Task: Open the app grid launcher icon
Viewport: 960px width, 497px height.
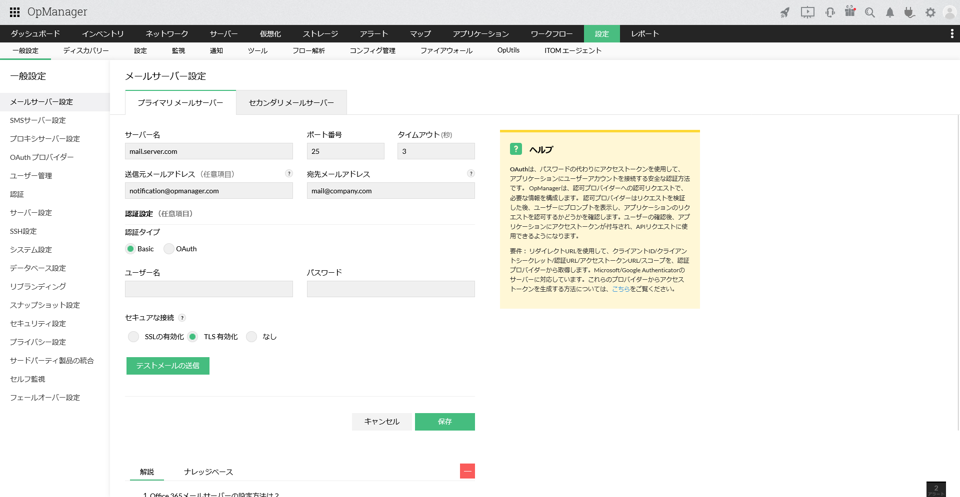Action: pyautogui.click(x=15, y=12)
